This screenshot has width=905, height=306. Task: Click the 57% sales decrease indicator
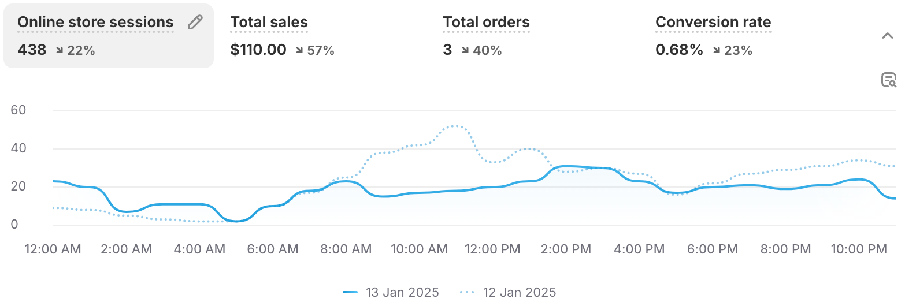point(315,51)
